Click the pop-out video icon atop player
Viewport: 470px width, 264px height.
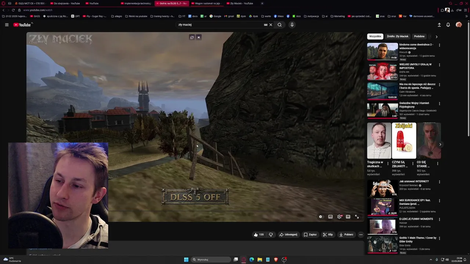[x=192, y=37]
